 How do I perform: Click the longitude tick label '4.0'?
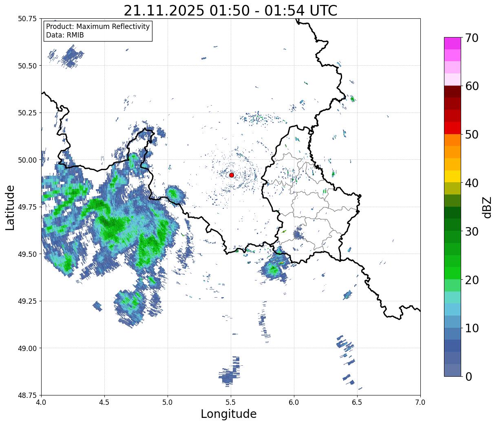click(x=42, y=402)
